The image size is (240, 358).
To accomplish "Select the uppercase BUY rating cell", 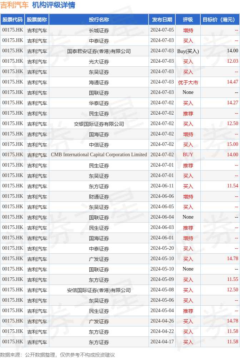I will click(188, 154).
